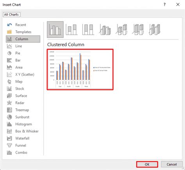This screenshot has width=185, height=170.
Task: Click the OK button
Action: tap(147, 164)
